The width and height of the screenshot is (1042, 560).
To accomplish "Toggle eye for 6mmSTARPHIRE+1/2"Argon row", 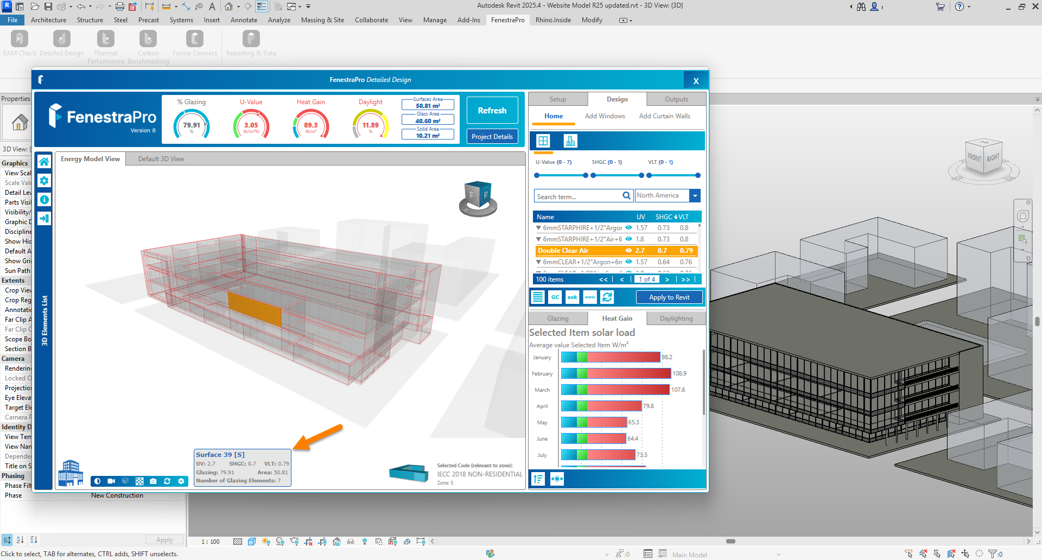I will (x=628, y=228).
